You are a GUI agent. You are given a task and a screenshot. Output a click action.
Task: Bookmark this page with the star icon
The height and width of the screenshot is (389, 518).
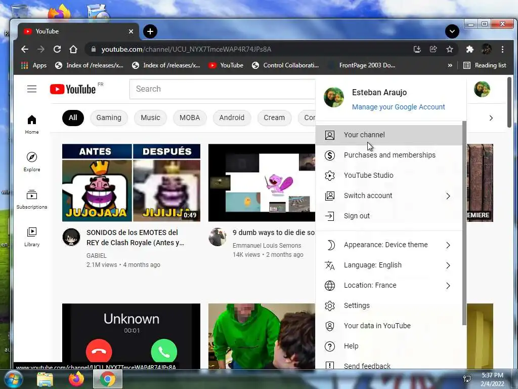point(450,49)
